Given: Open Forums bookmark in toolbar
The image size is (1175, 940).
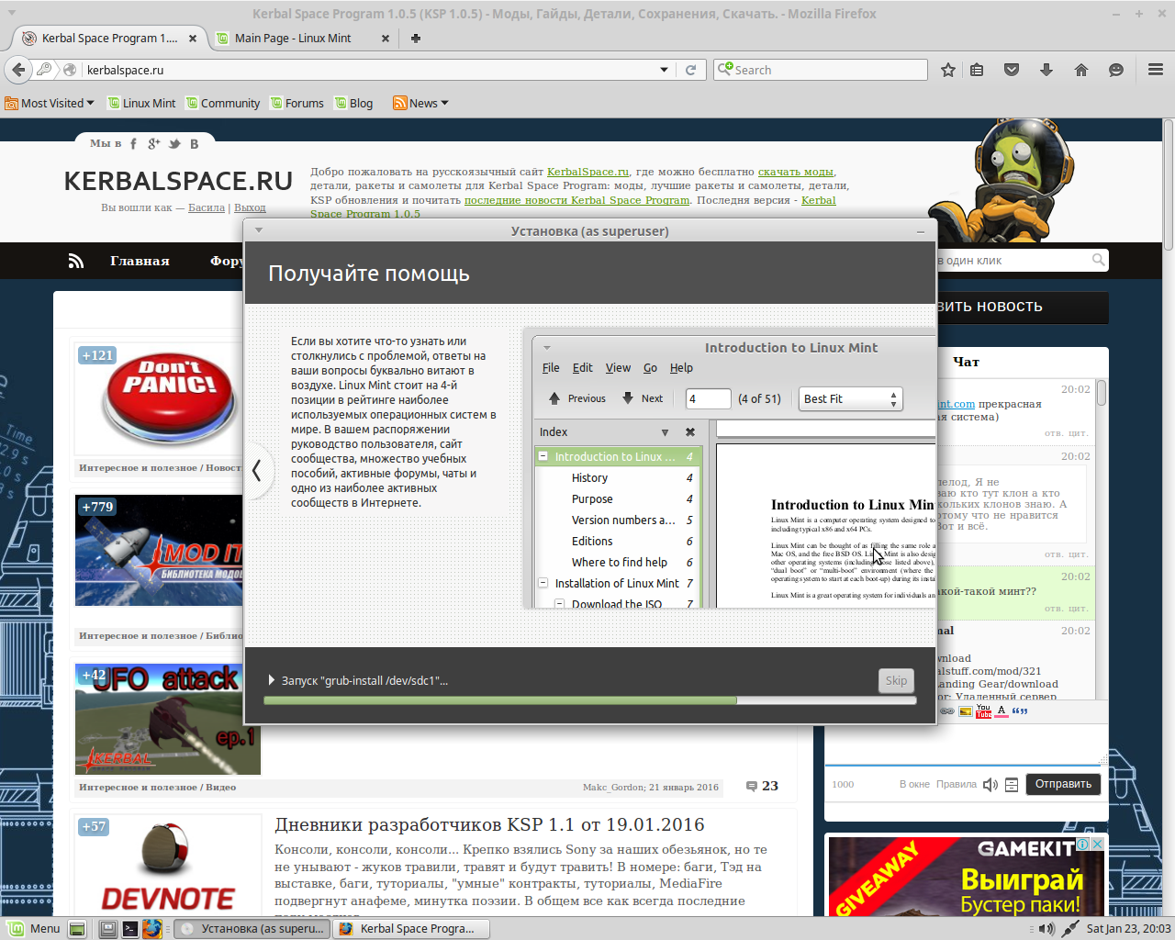Looking at the screenshot, I should pyautogui.click(x=297, y=103).
